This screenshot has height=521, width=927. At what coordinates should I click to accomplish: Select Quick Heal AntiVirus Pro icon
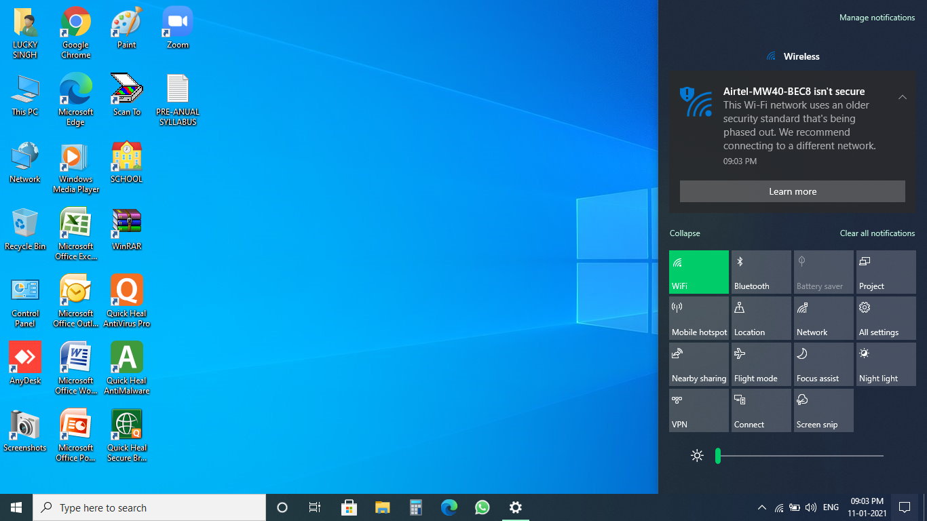pos(127,302)
